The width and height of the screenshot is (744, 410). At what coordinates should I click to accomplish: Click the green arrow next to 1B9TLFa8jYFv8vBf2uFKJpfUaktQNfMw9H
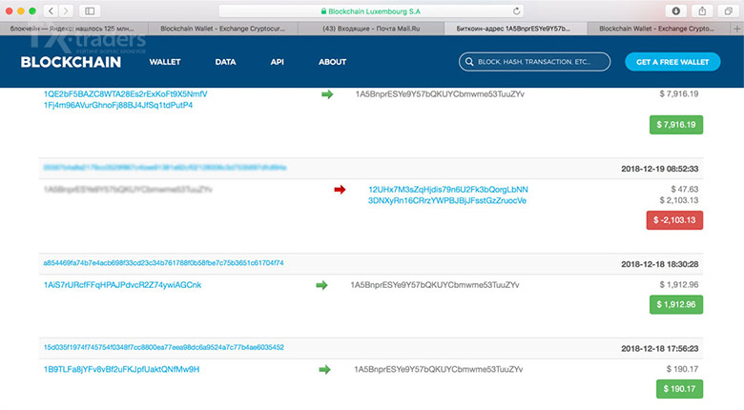(x=324, y=370)
